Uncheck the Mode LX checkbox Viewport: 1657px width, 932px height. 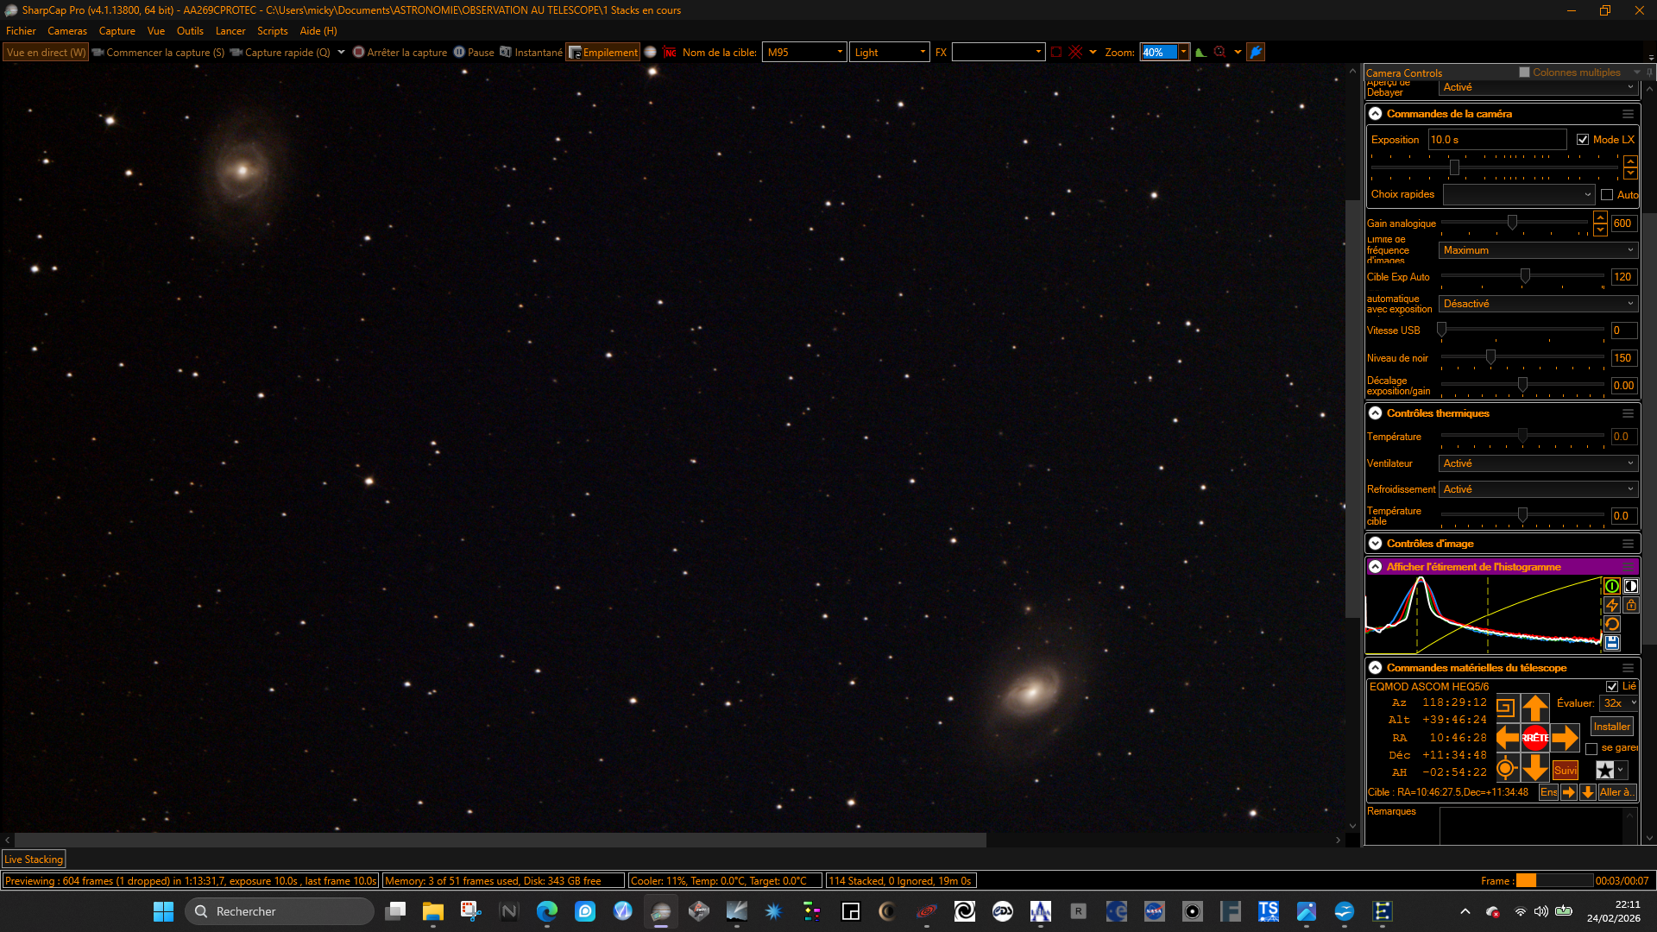pos(1583,140)
